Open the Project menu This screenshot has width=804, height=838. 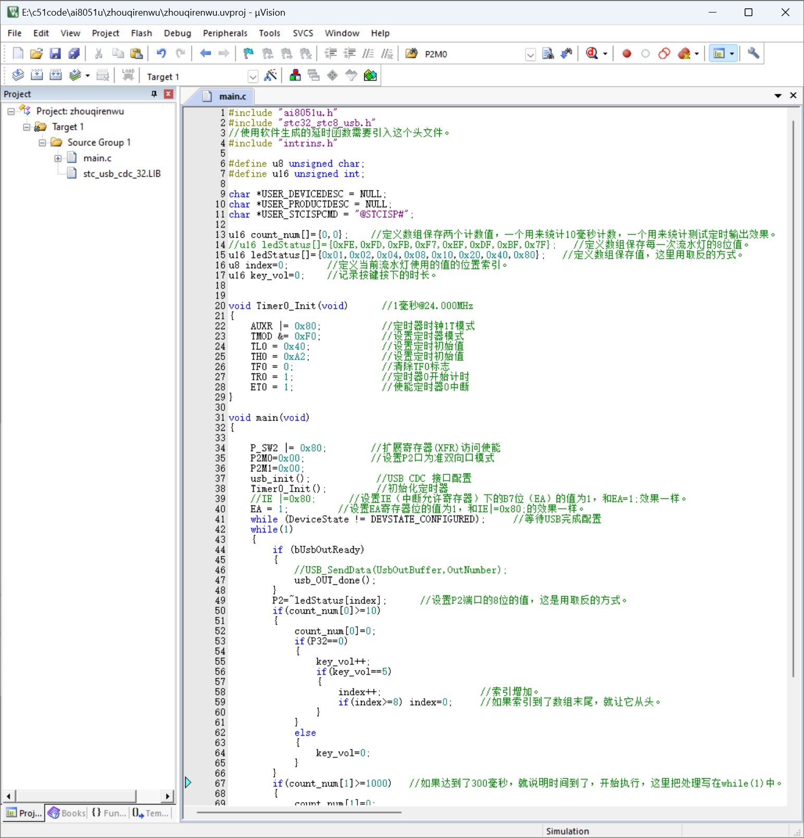(105, 33)
